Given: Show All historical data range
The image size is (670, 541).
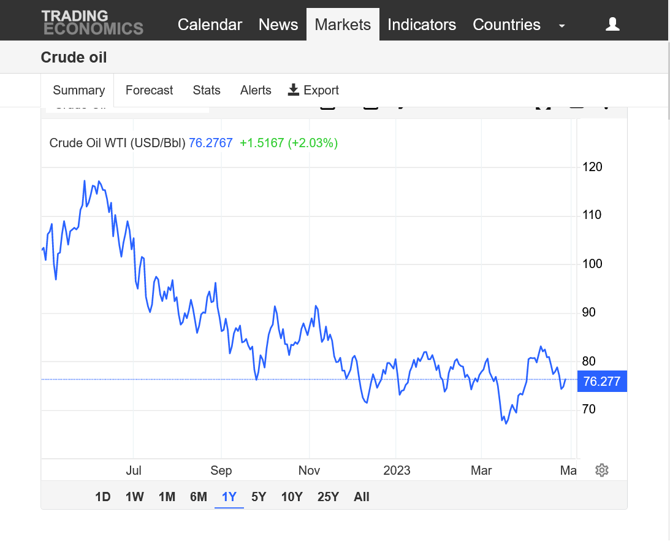Looking at the screenshot, I should 362,496.
